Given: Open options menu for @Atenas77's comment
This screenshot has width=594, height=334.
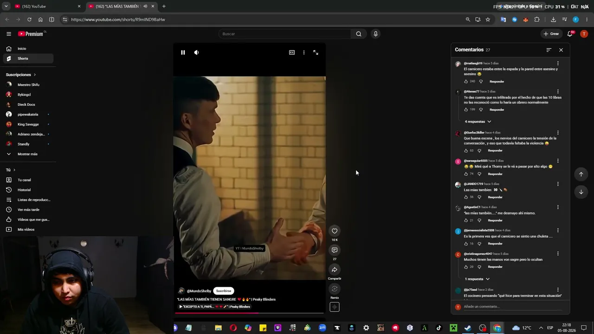Looking at the screenshot, I should point(558,92).
